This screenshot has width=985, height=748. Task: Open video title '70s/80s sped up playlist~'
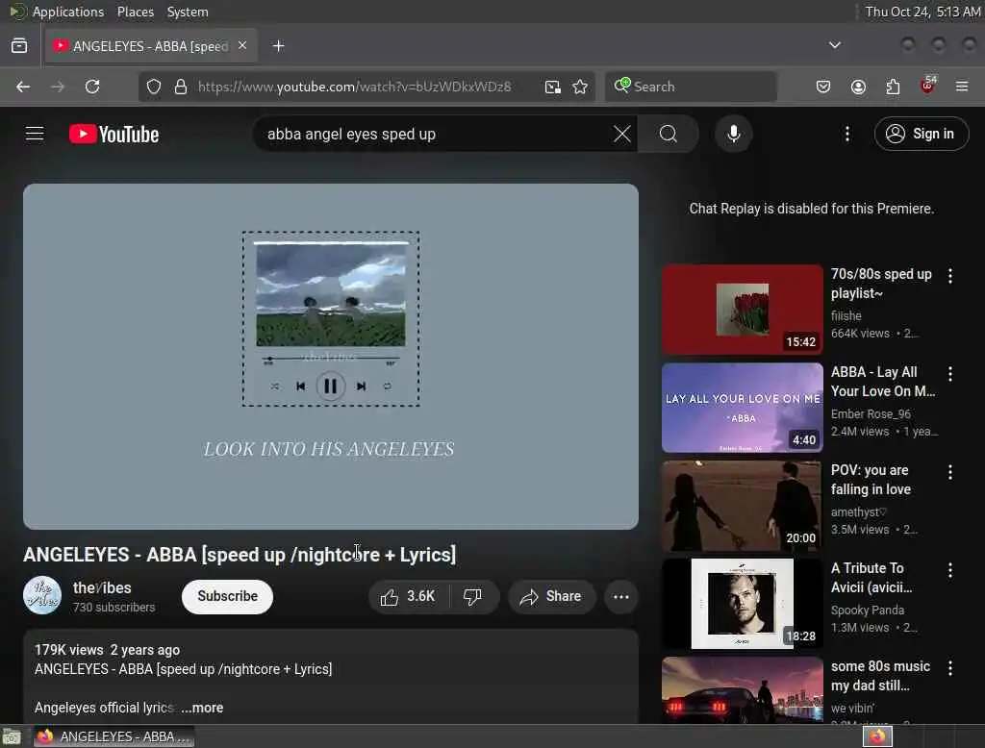pyautogui.click(x=881, y=284)
